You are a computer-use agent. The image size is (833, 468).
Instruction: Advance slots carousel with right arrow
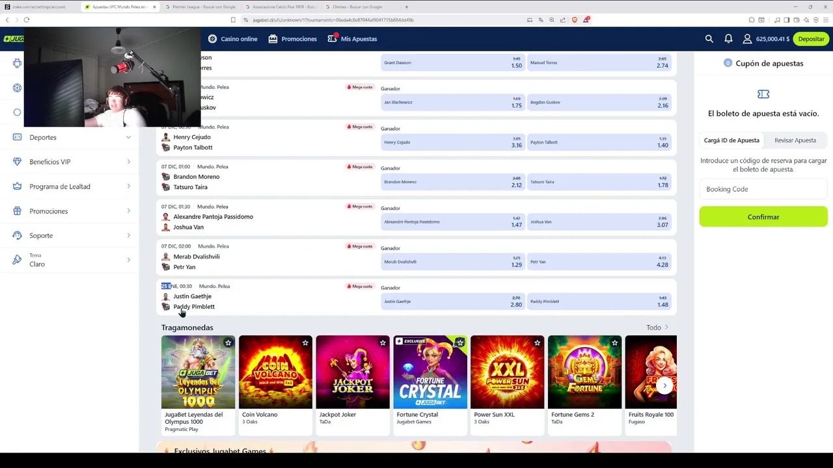tap(664, 385)
